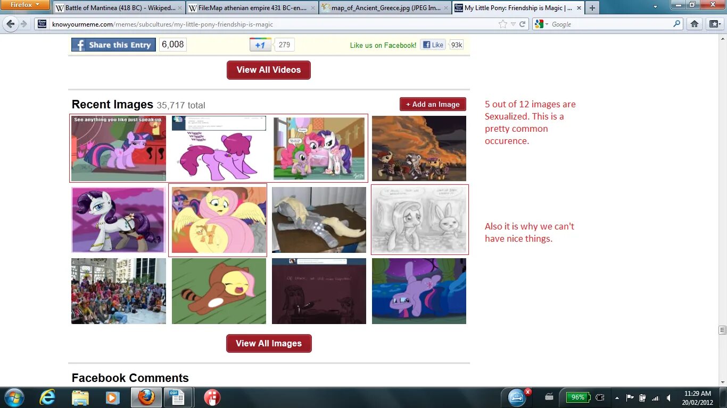Viewport: 727px width, 408px height.
Task: Go back to the previous page
Action: (10, 24)
